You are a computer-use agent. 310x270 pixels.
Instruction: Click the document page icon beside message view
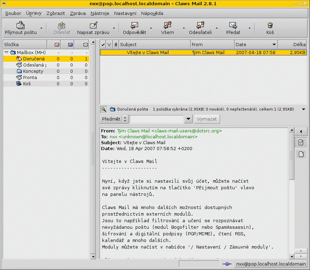(x=301, y=154)
